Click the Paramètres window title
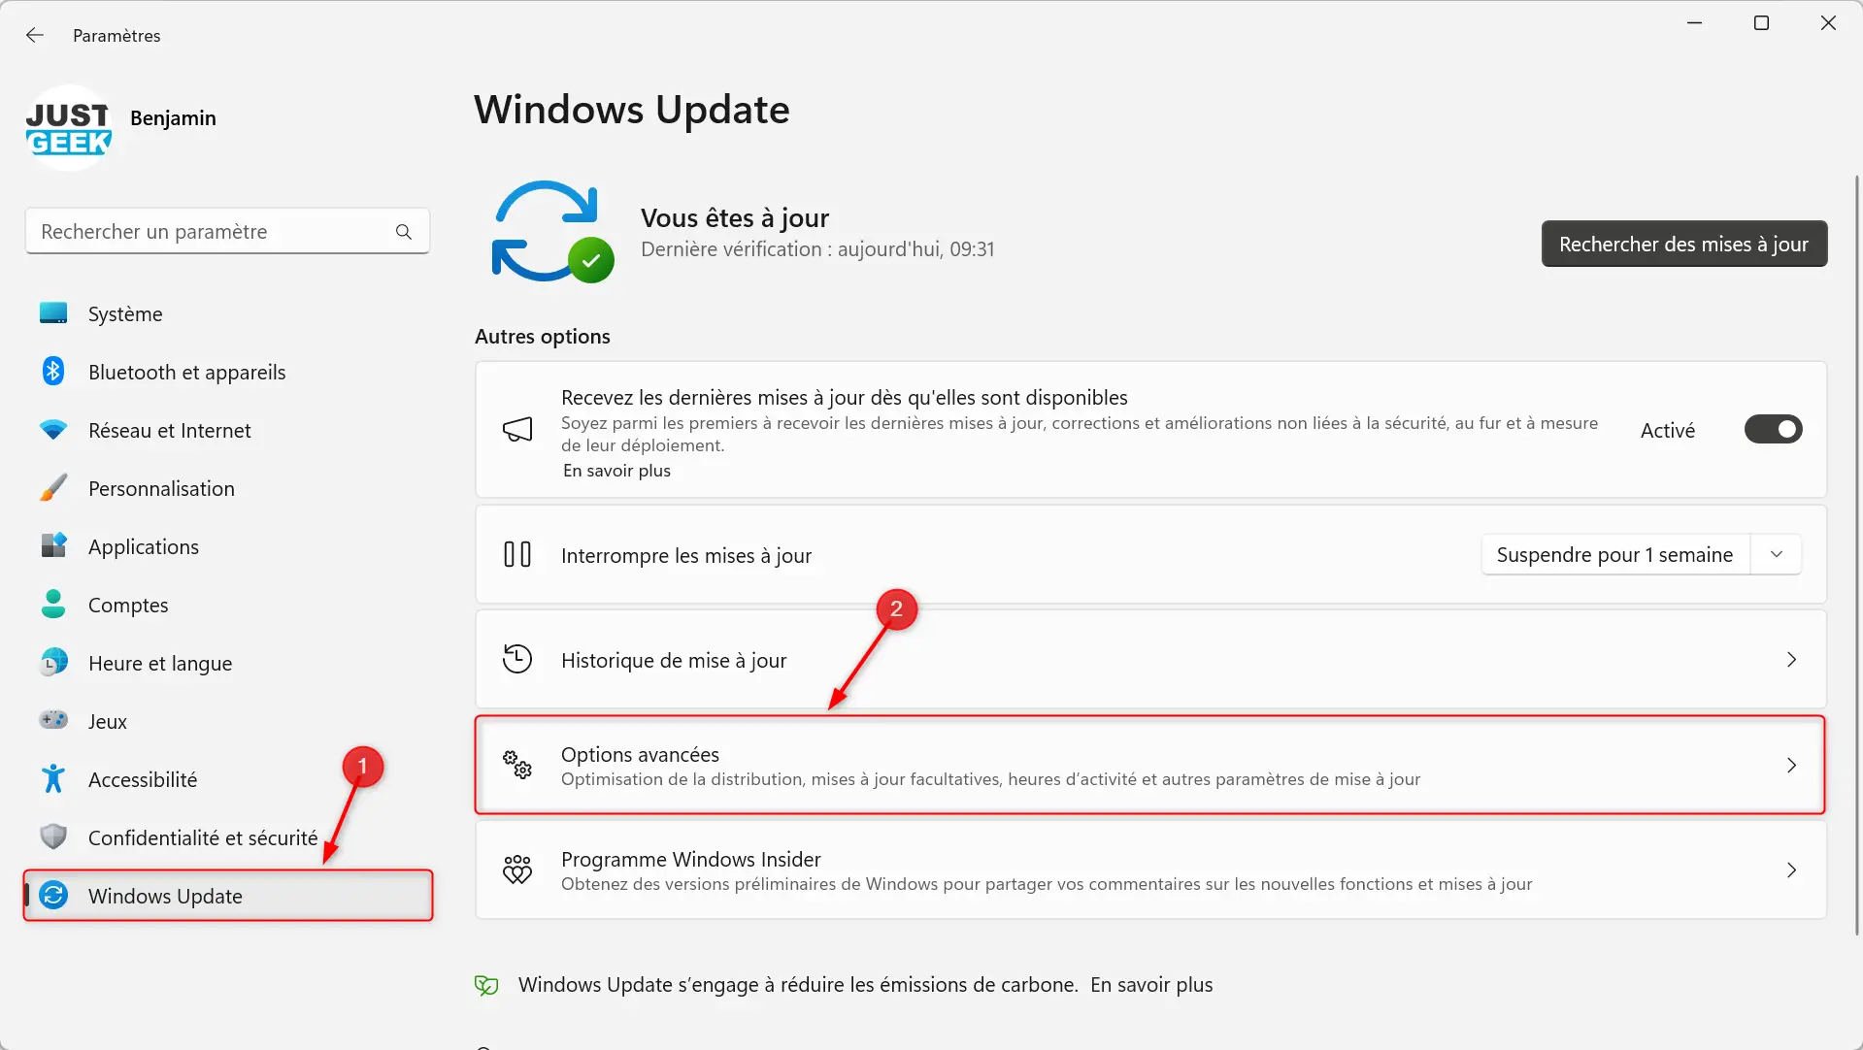 [116, 35]
